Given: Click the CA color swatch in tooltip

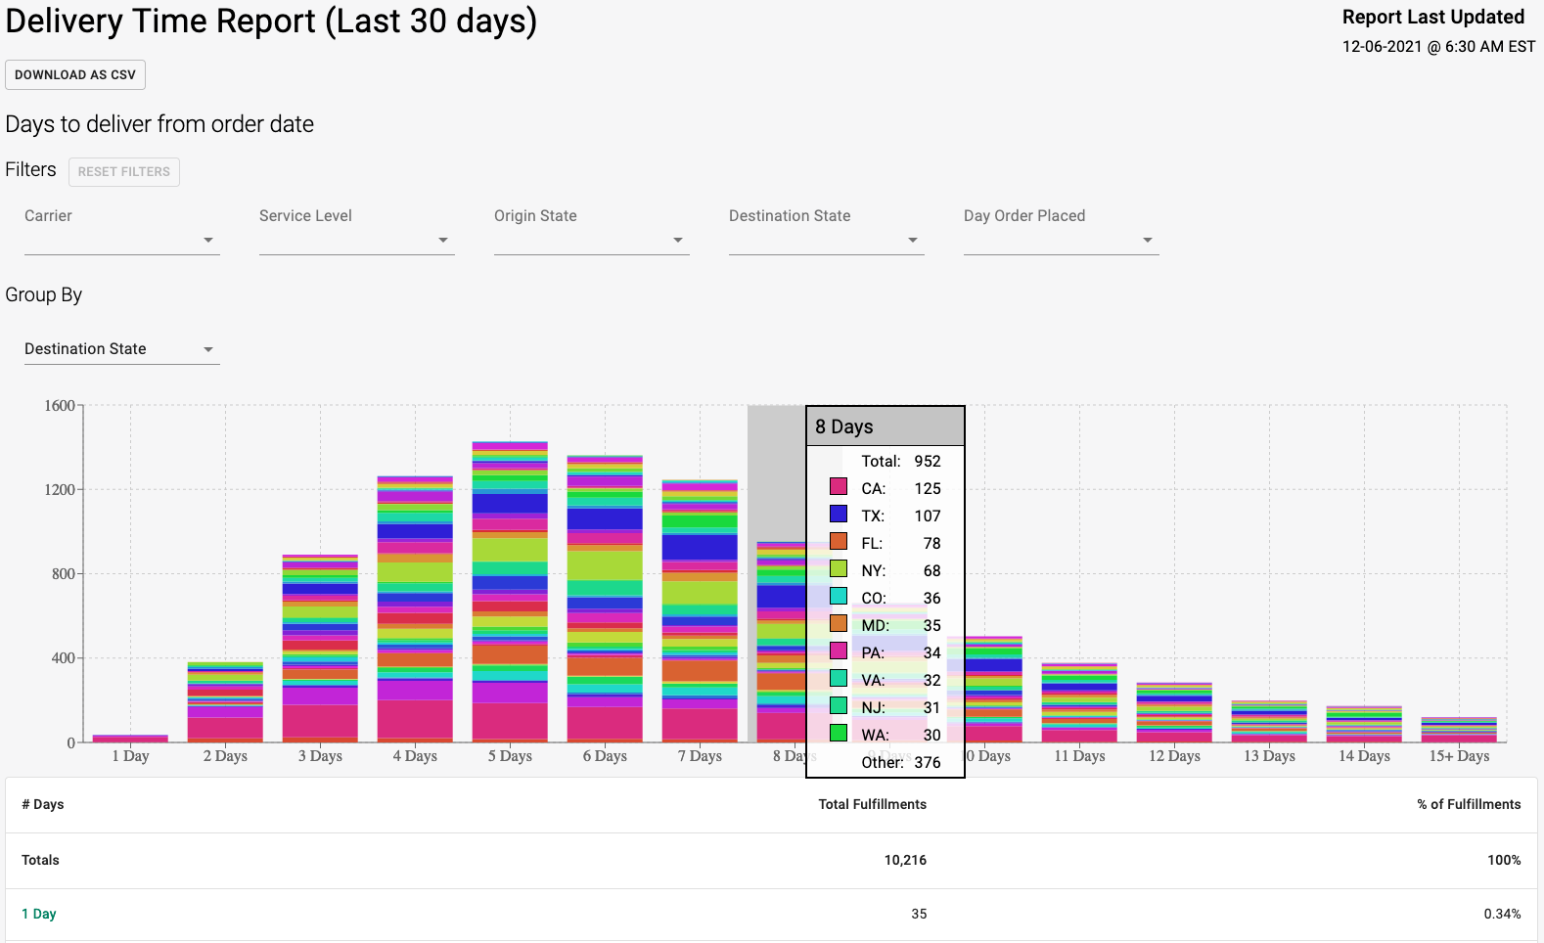Looking at the screenshot, I should 839,486.
